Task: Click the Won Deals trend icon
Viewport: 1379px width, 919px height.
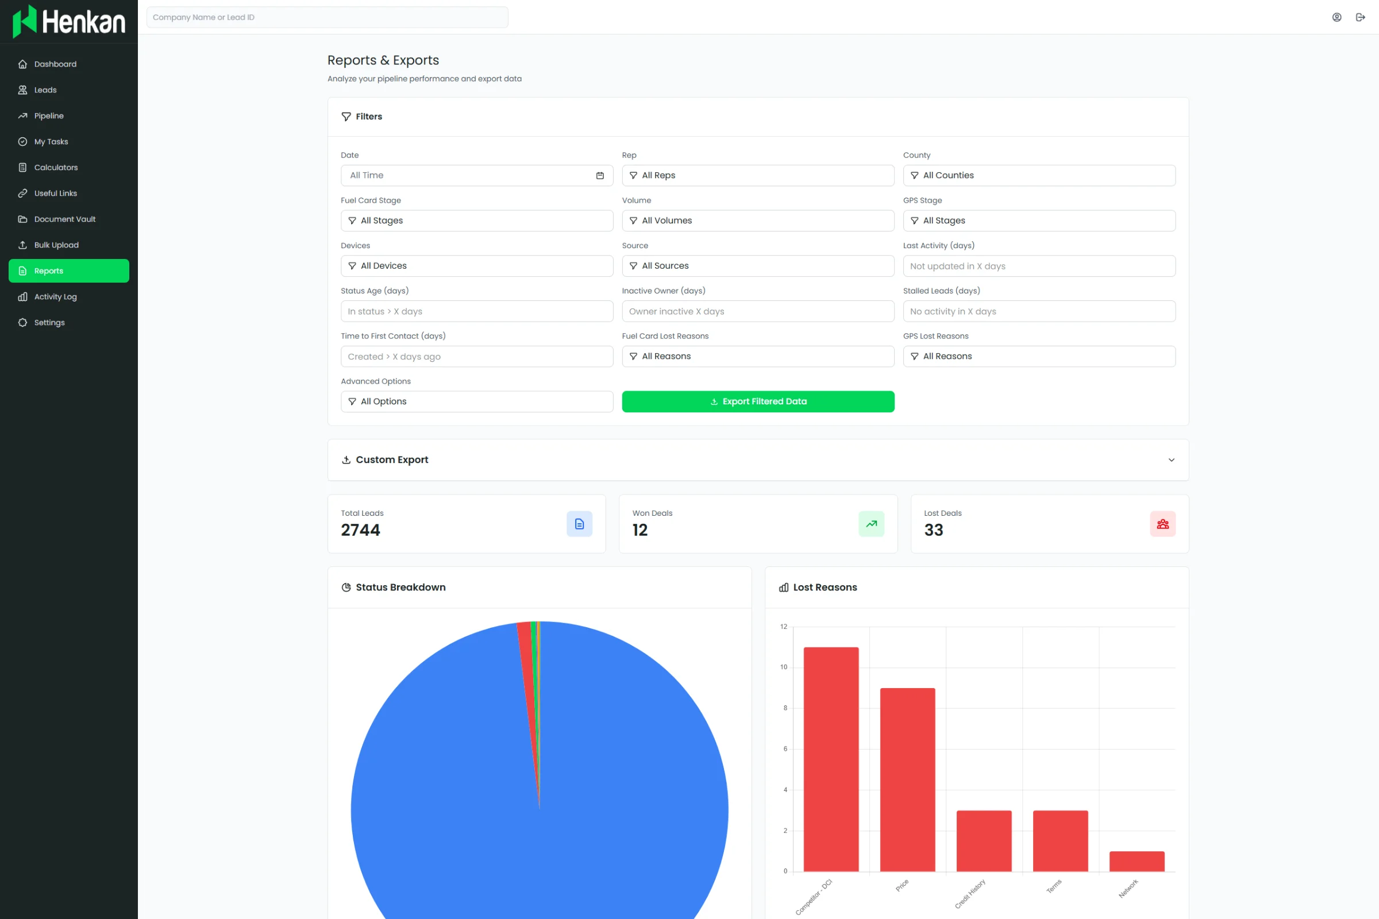Action: 870,523
